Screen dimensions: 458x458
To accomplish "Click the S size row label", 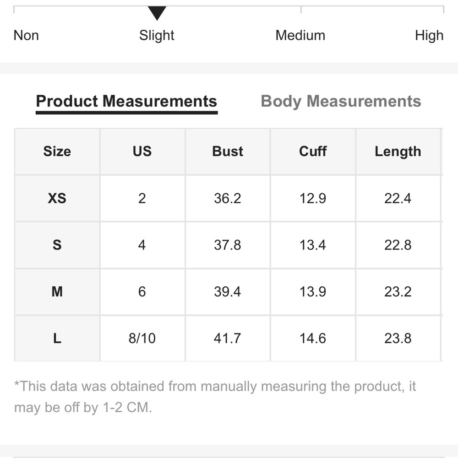I will [x=57, y=245].
